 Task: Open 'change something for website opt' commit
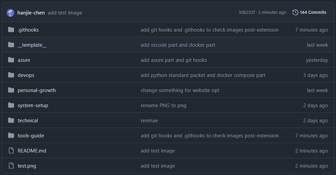coord(180,90)
